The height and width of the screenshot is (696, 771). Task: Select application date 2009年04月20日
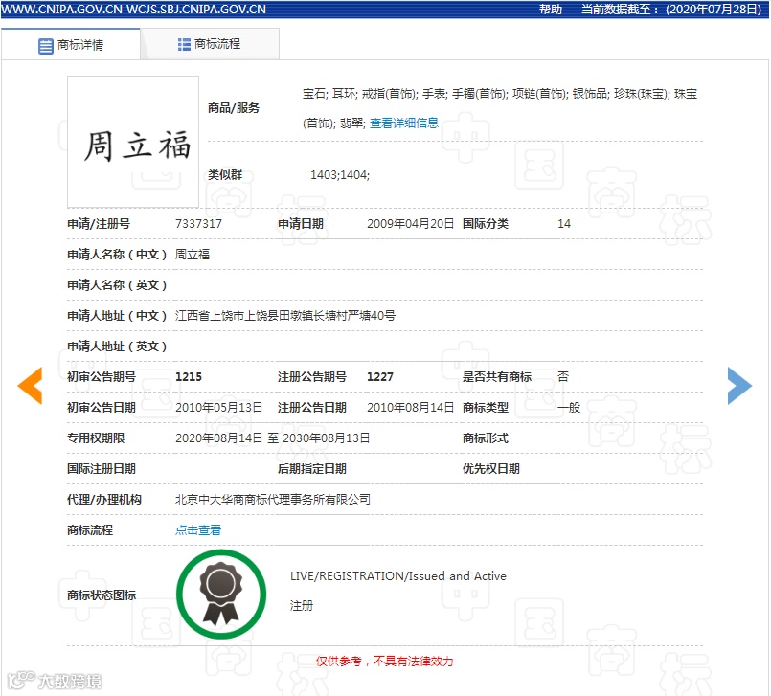tap(411, 224)
